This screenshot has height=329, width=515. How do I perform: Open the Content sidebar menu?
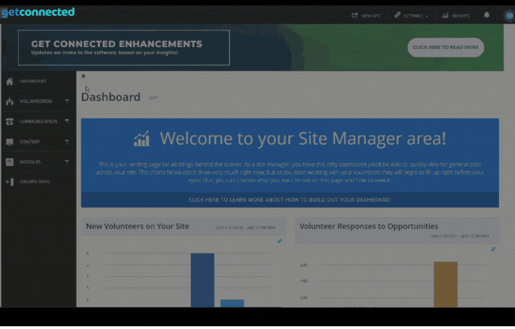click(x=30, y=142)
